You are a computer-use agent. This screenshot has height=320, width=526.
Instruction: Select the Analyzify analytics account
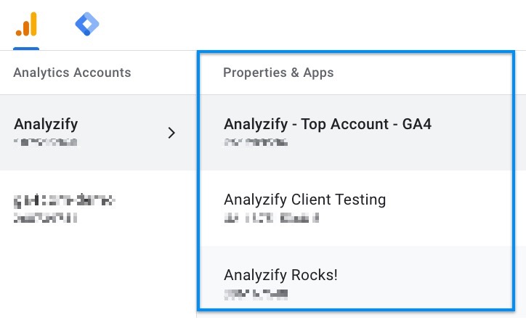[98, 133]
